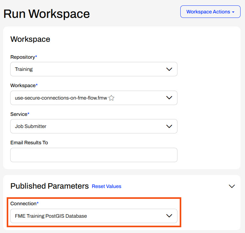
Task: Open the FME Training PostGIS Database dropdown
Action: pos(89,216)
